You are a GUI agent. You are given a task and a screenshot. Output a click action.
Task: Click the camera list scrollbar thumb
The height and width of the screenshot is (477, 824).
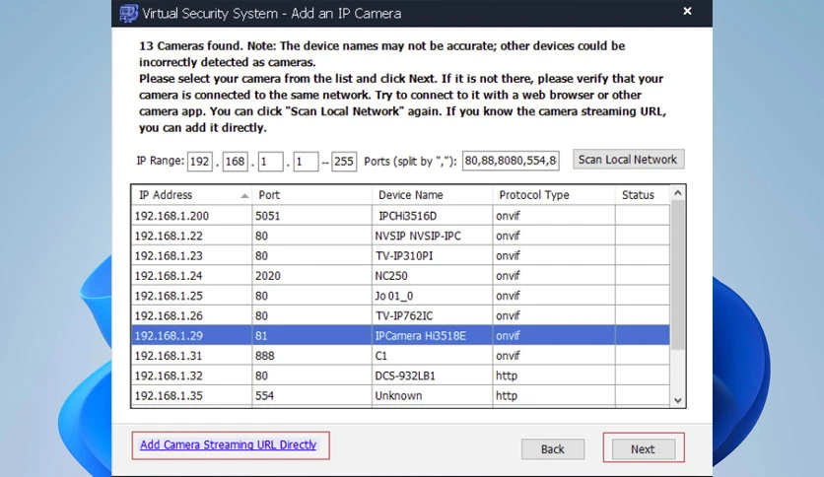(678, 275)
